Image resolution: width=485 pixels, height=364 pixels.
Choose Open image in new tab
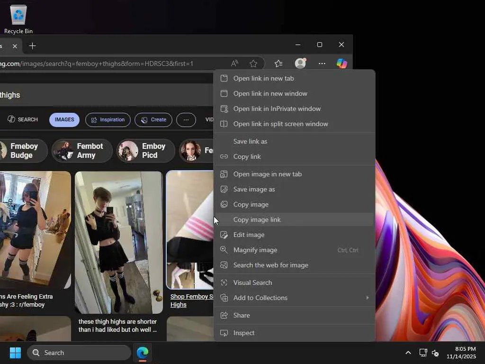tap(294, 174)
